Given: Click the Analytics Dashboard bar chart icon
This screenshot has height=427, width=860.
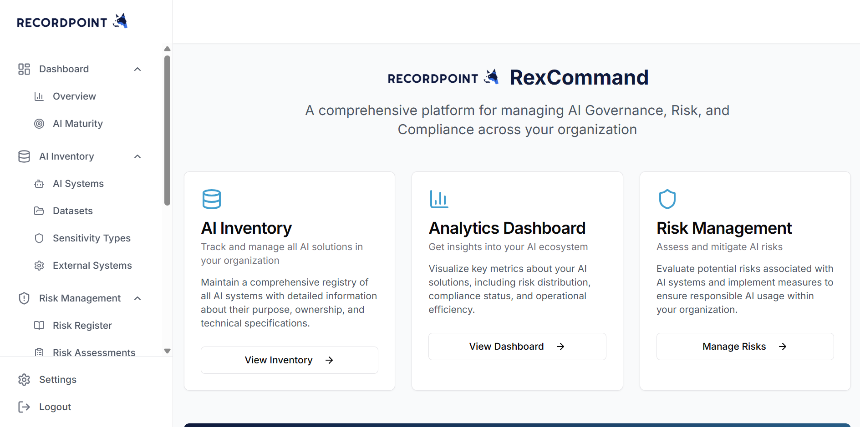Looking at the screenshot, I should [439, 199].
